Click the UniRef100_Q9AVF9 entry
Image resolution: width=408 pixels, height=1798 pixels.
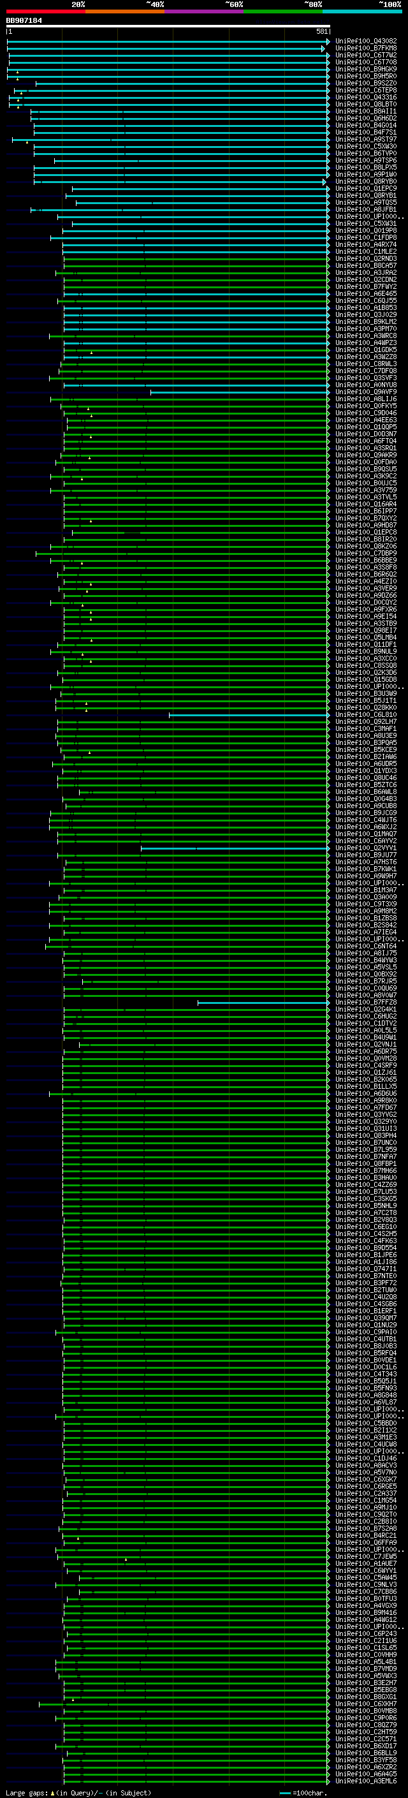[x=366, y=392]
